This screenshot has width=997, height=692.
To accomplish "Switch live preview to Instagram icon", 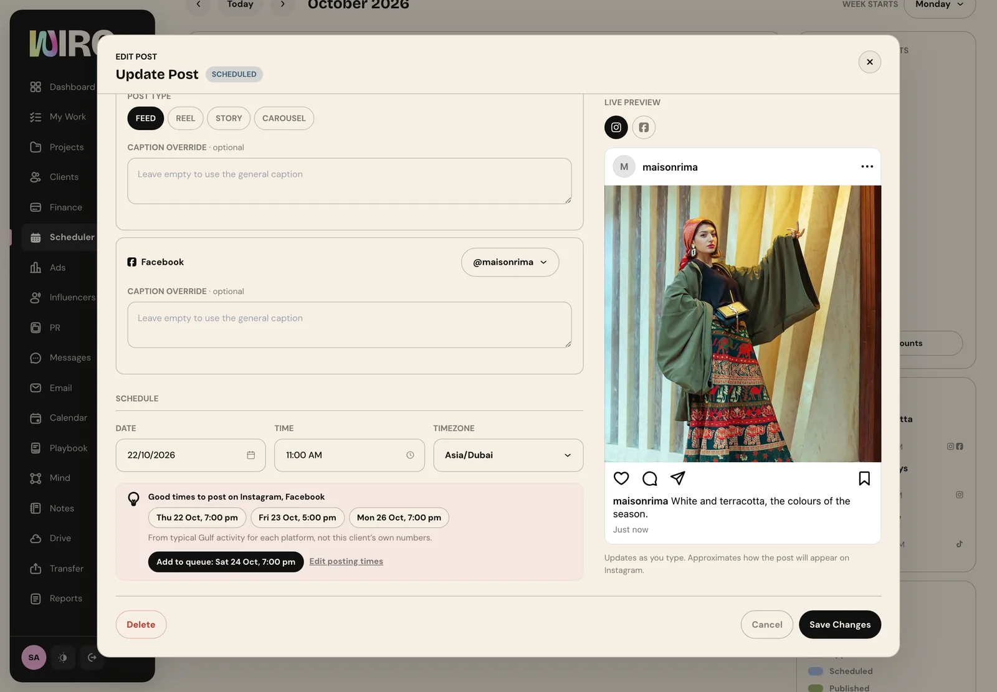I will (x=616, y=127).
